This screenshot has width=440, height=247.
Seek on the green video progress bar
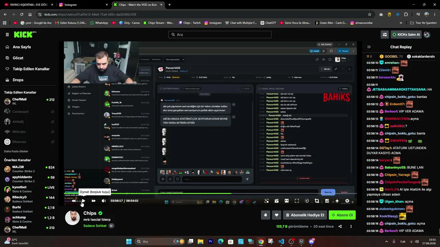click(x=210, y=193)
